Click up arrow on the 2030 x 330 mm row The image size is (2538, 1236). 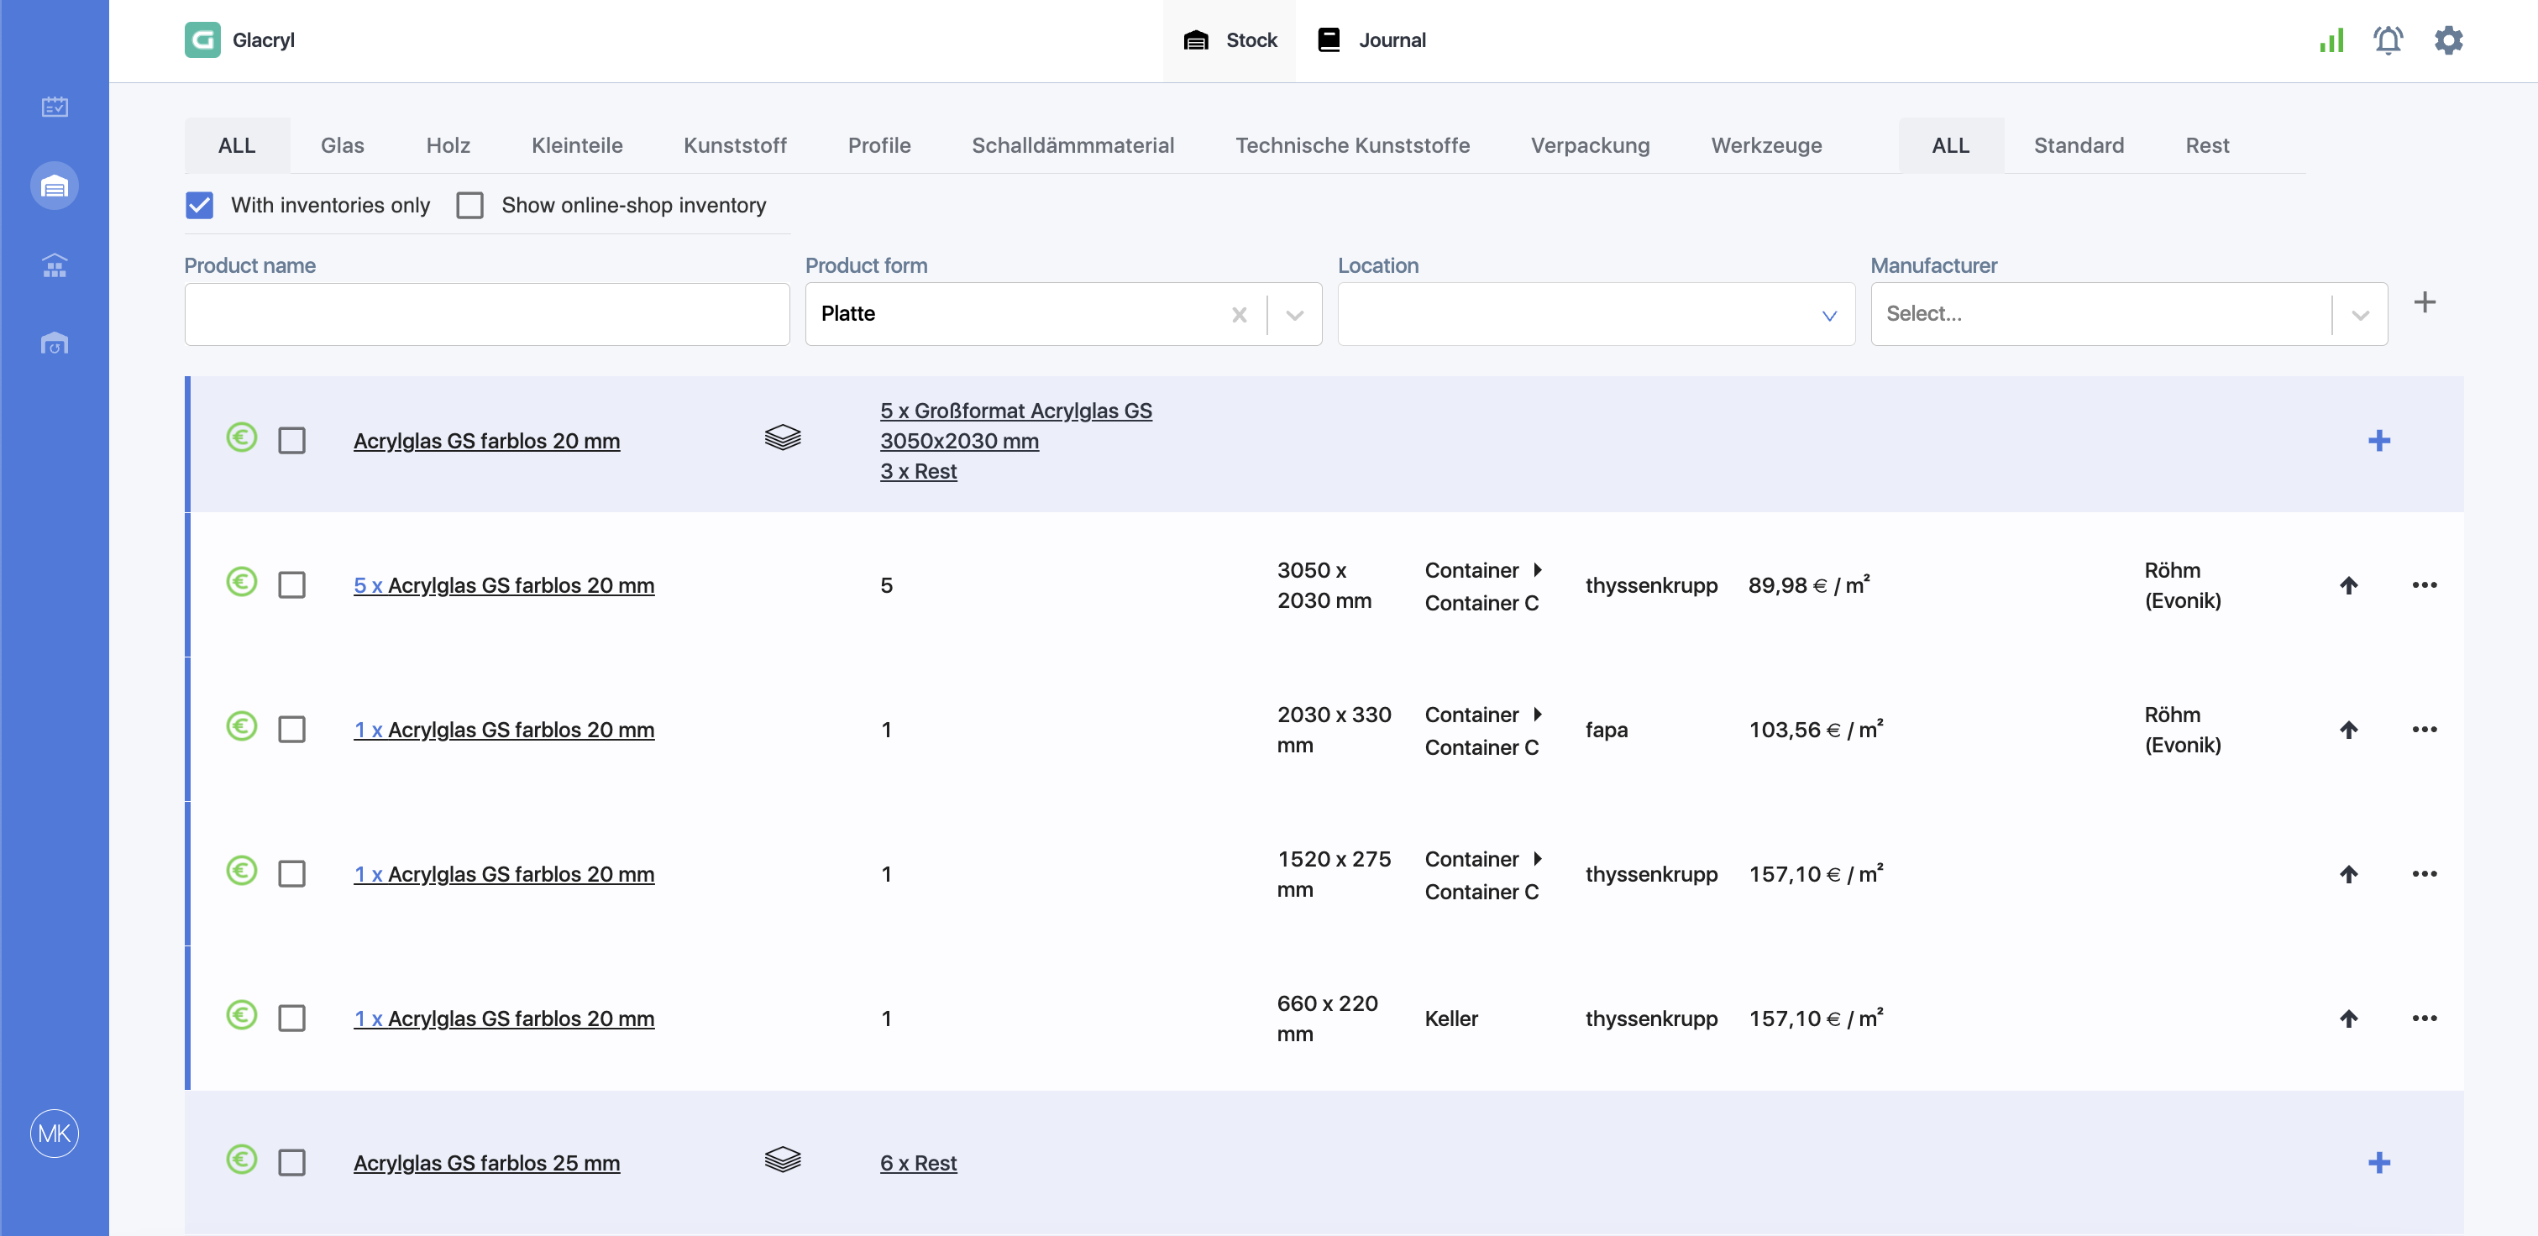[2349, 730]
